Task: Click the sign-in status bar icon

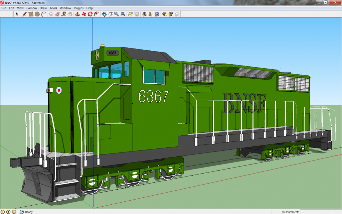Action: [14, 212]
